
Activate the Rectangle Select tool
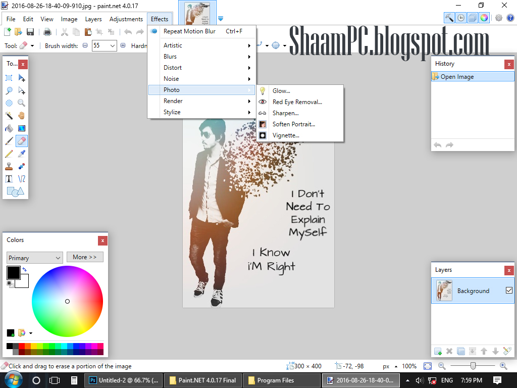9,78
